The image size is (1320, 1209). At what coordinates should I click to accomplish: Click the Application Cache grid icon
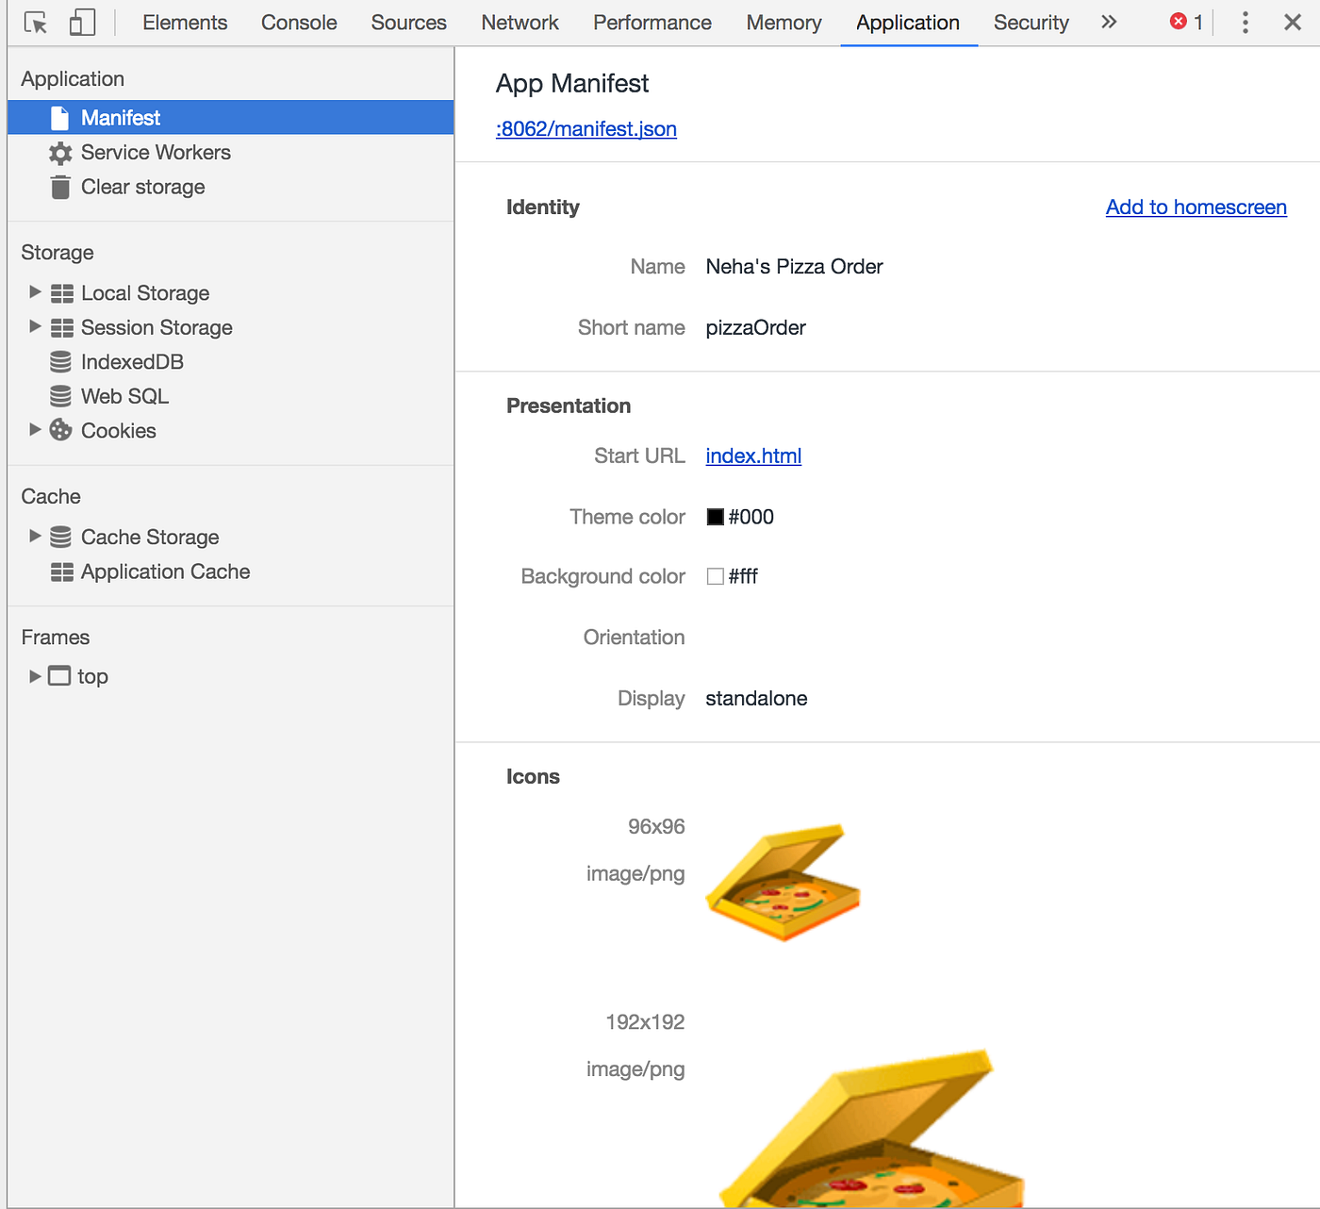tap(62, 571)
